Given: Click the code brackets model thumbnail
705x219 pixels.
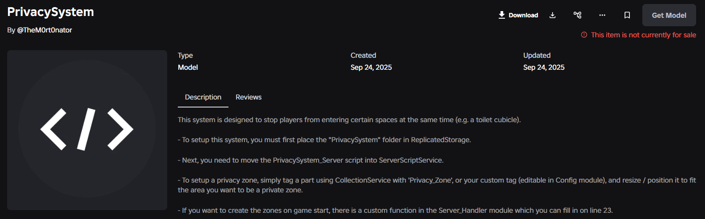Looking at the screenshot, I should coord(87,130).
